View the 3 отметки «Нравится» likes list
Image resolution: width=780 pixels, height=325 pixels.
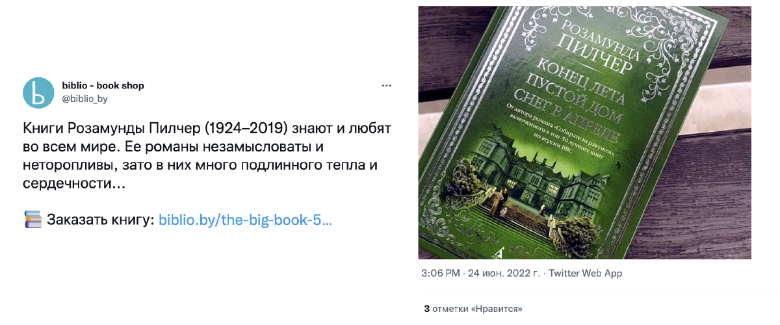click(x=473, y=308)
